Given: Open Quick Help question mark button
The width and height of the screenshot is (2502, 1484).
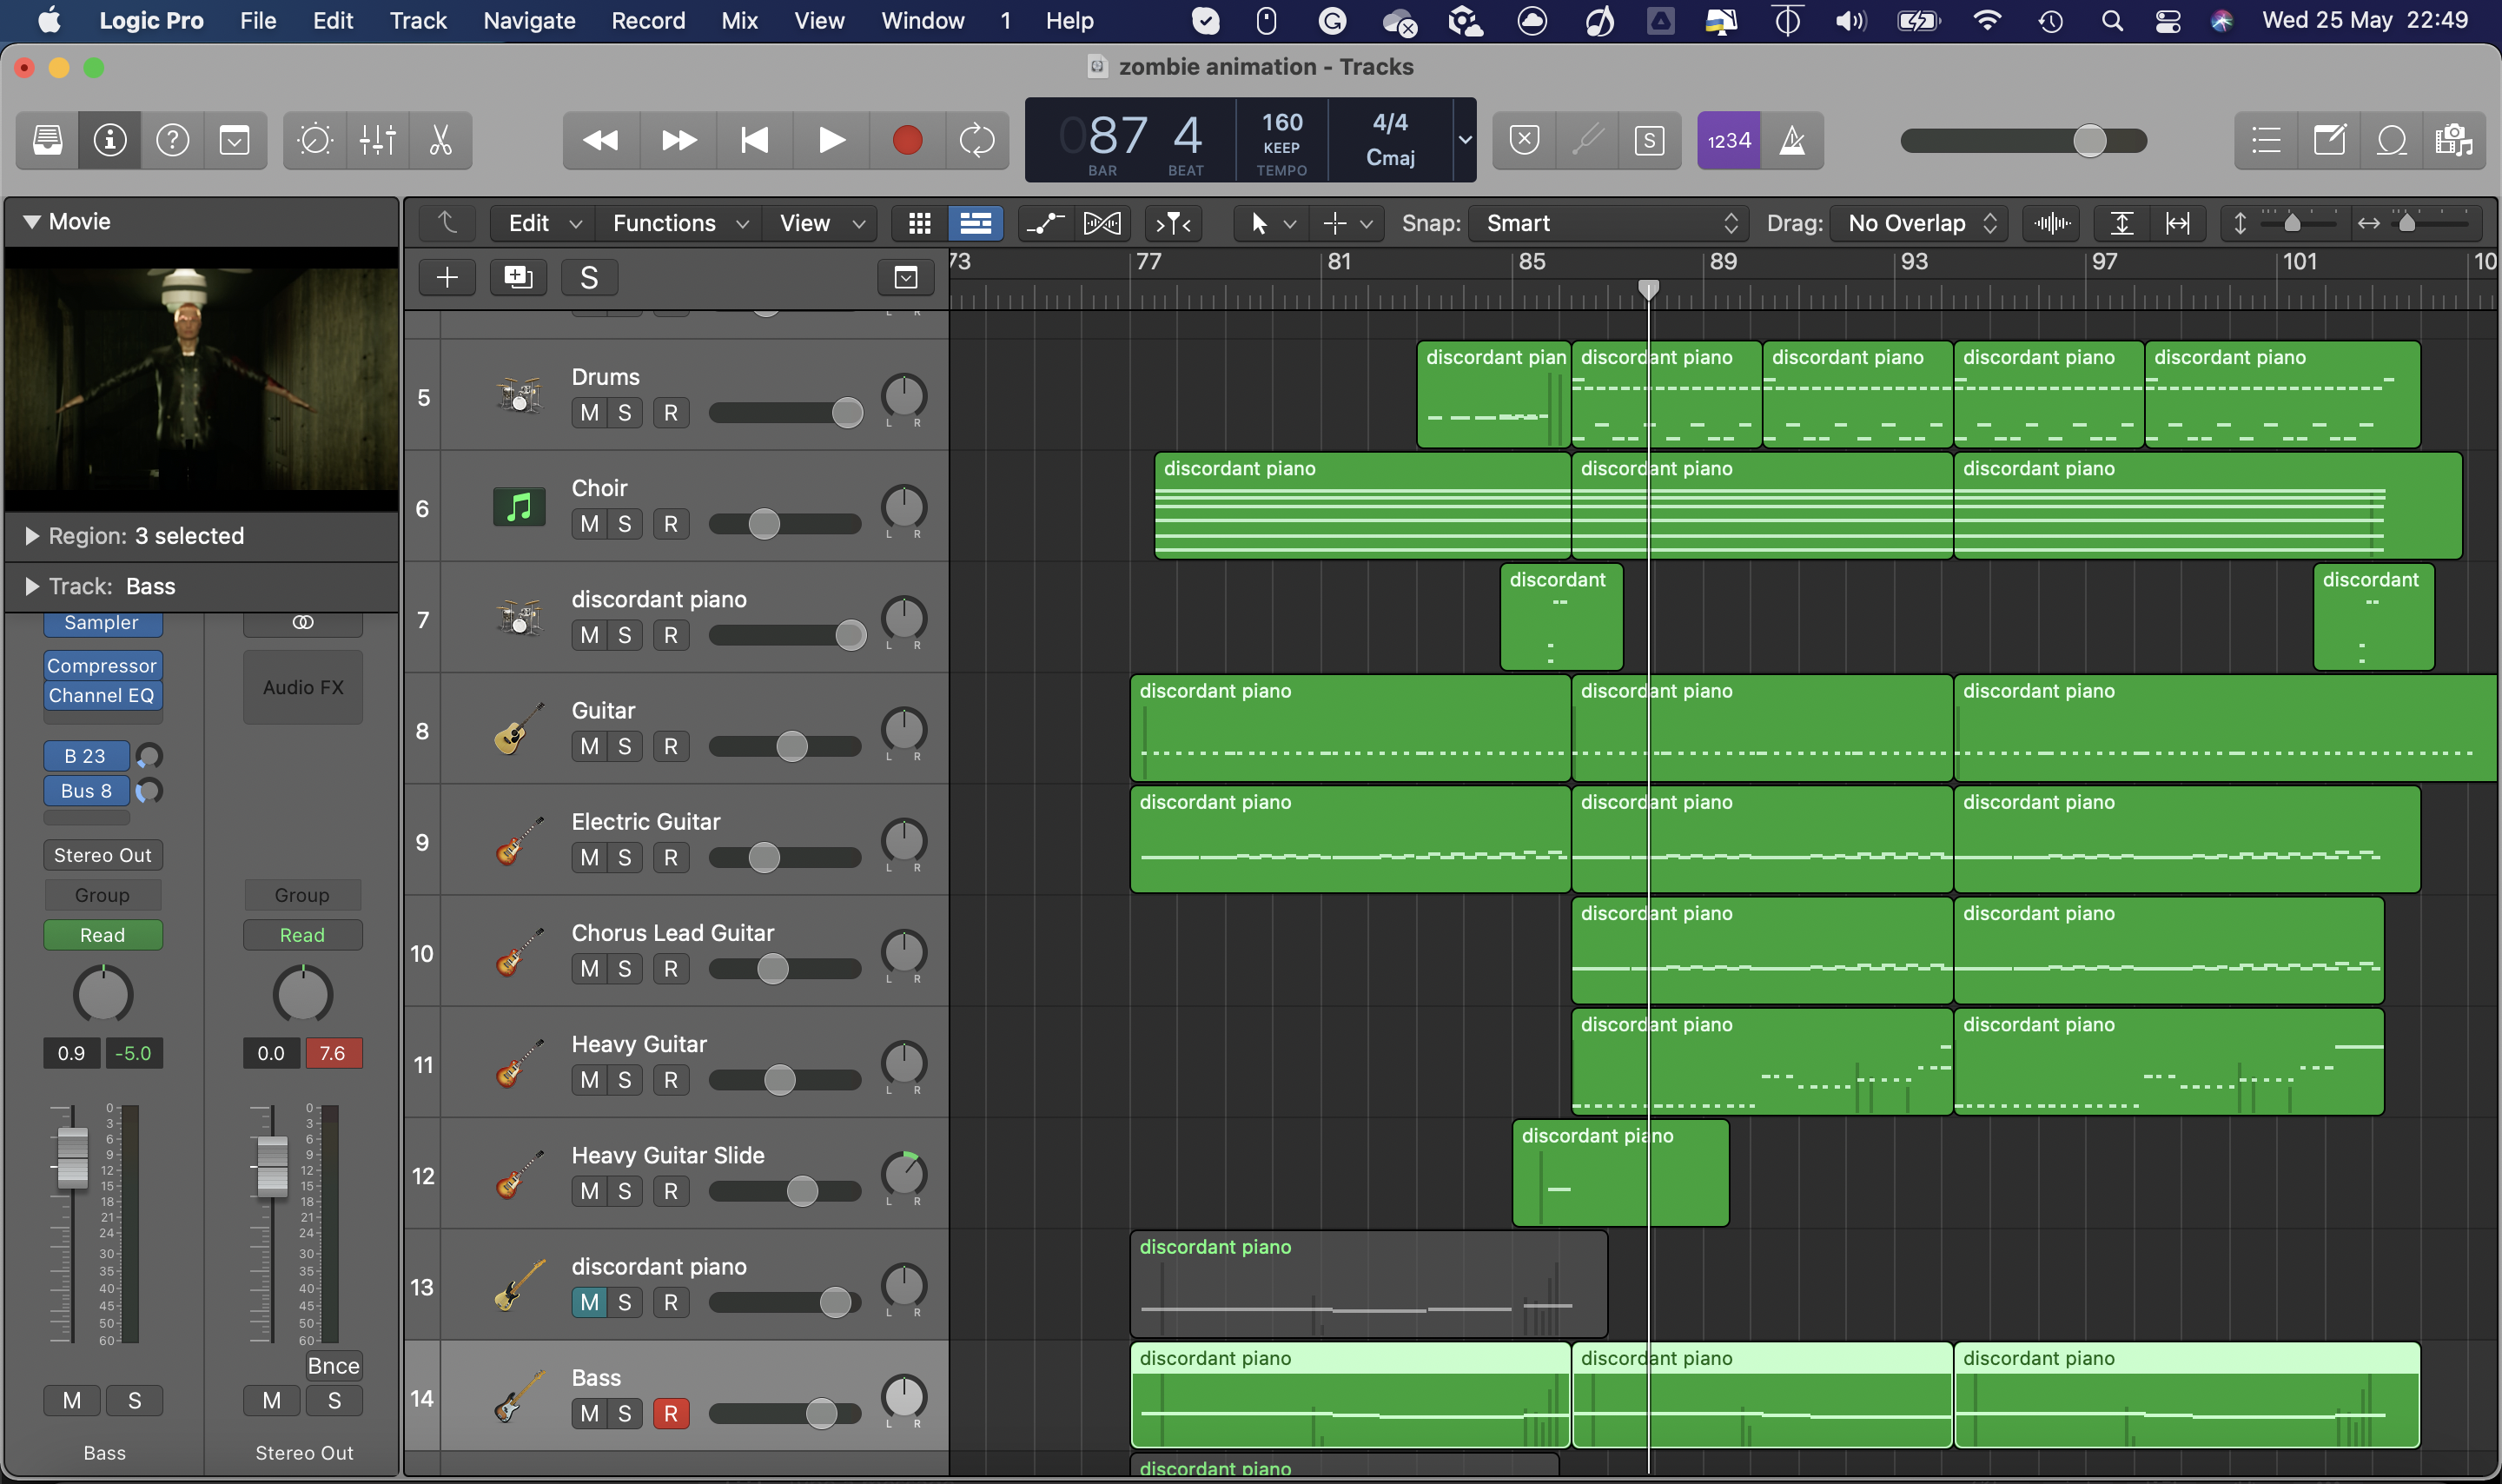Looking at the screenshot, I should coord(173,140).
